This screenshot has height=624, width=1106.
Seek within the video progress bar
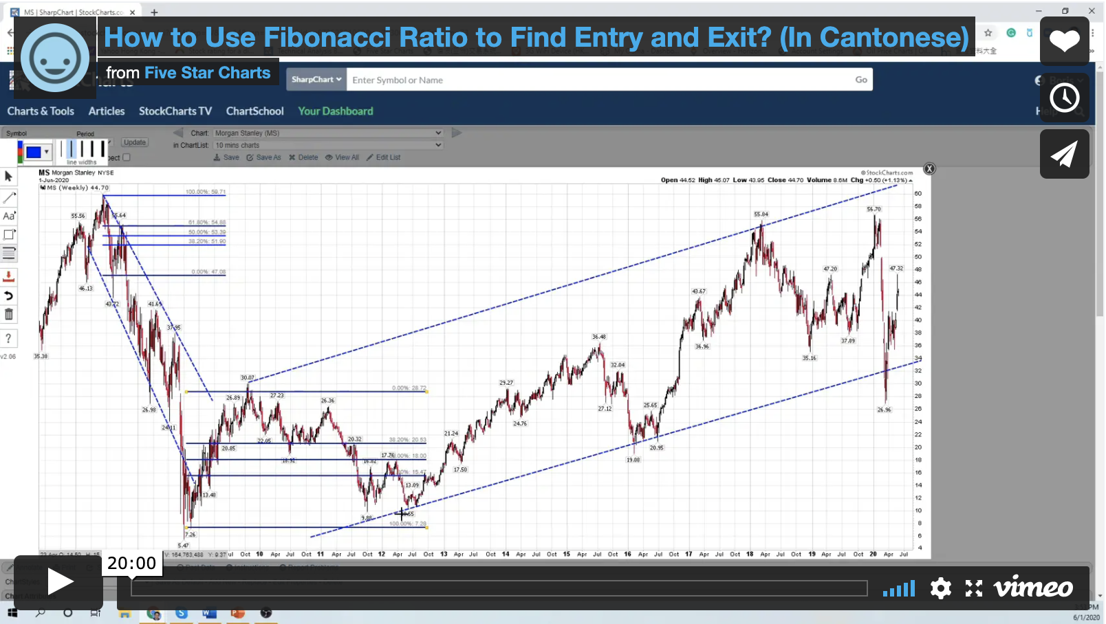[x=499, y=588]
